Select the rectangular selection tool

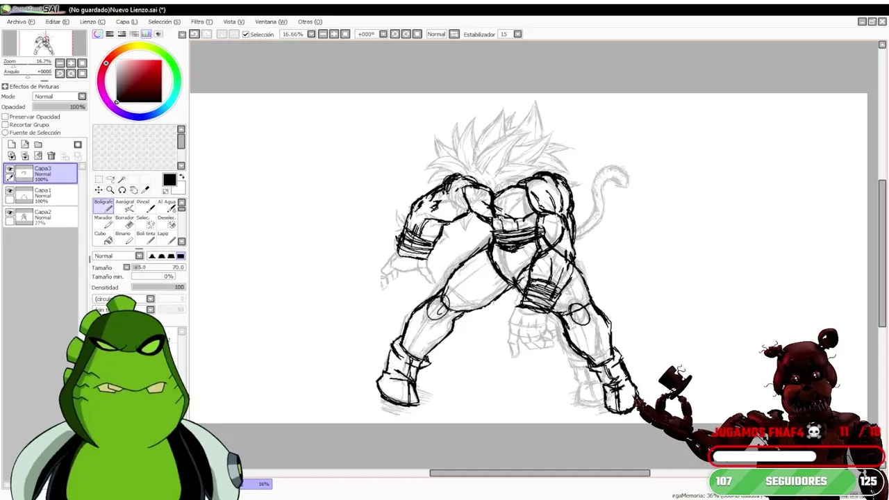click(x=99, y=179)
